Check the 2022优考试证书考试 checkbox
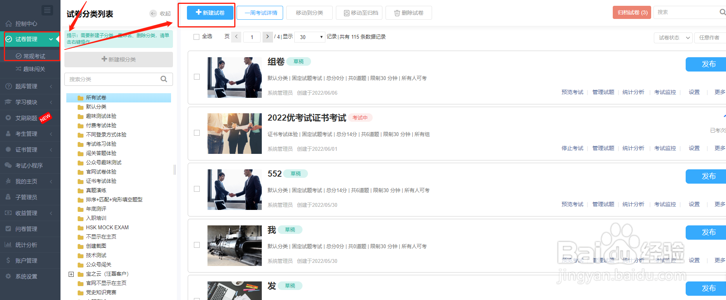 coord(197,133)
